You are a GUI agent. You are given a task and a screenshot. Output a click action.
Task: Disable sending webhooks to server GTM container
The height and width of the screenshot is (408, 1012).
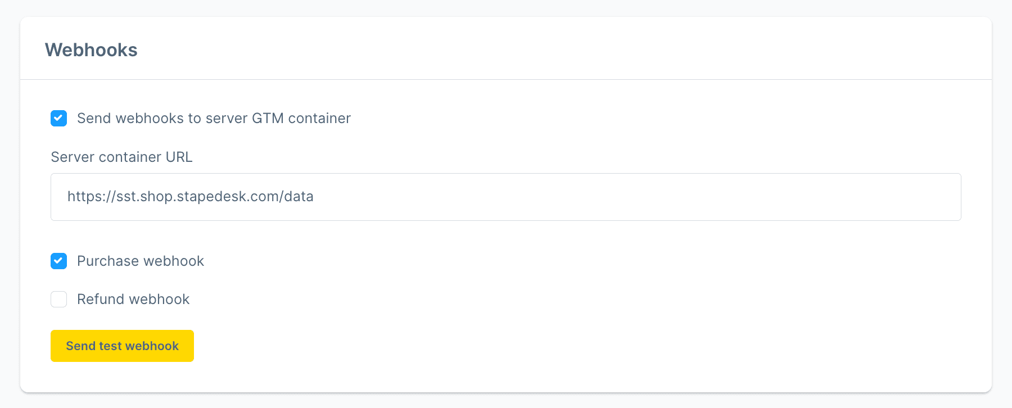click(x=58, y=118)
